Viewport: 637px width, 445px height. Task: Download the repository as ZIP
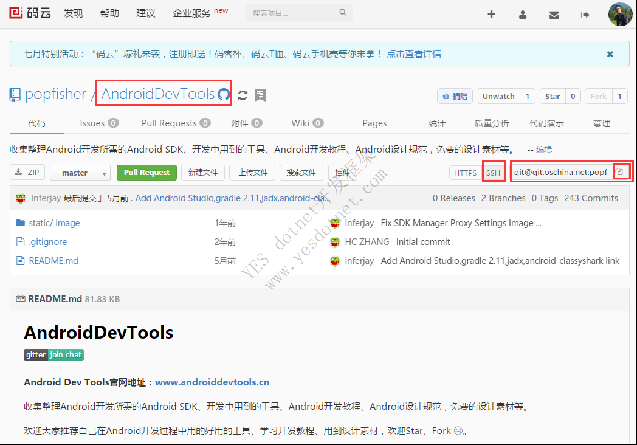click(27, 172)
